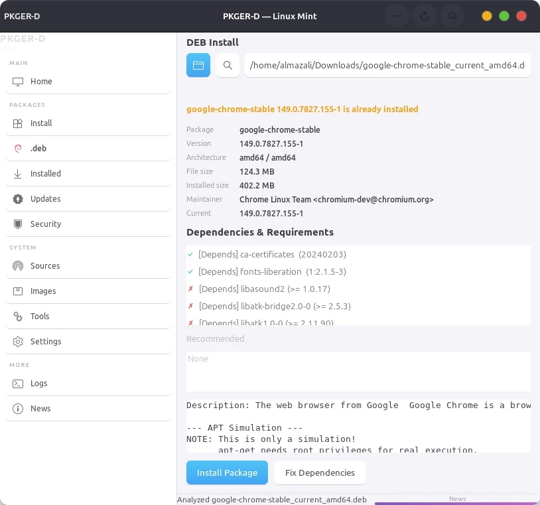Go to Home in the sidebar
540x505 pixels.
(41, 82)
